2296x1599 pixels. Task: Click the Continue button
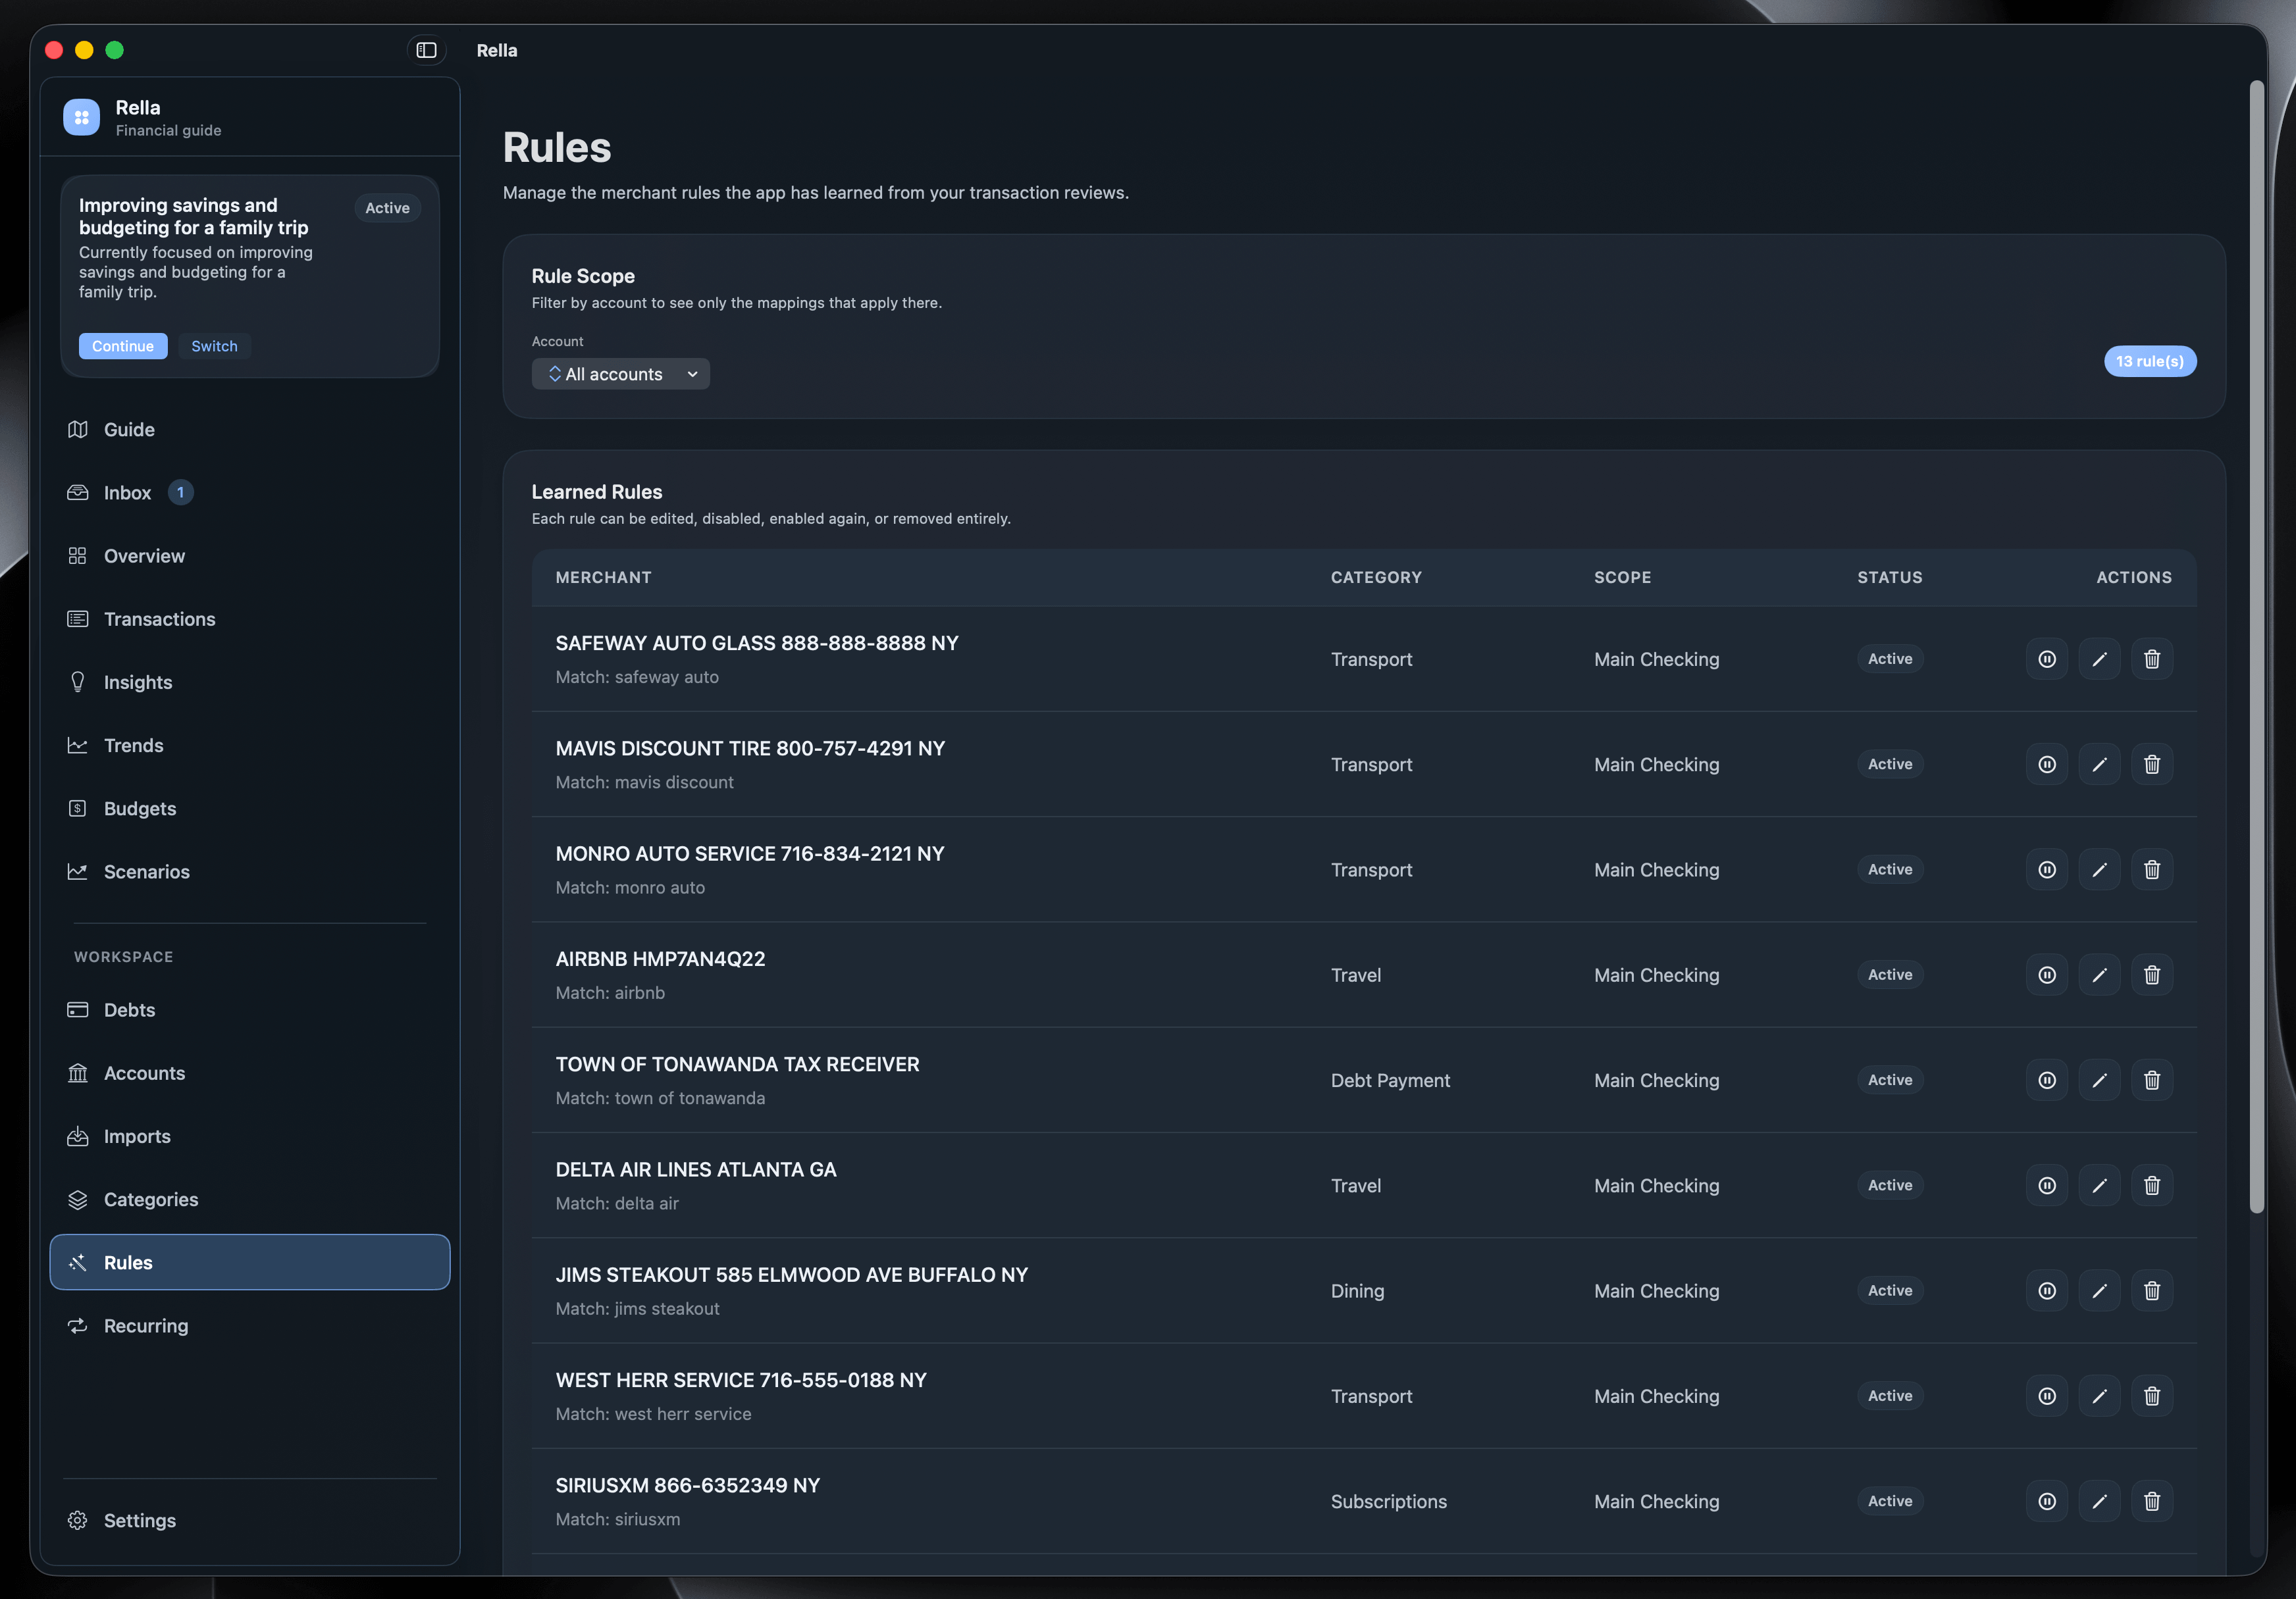pyautogui.click(x=123, y=345)
